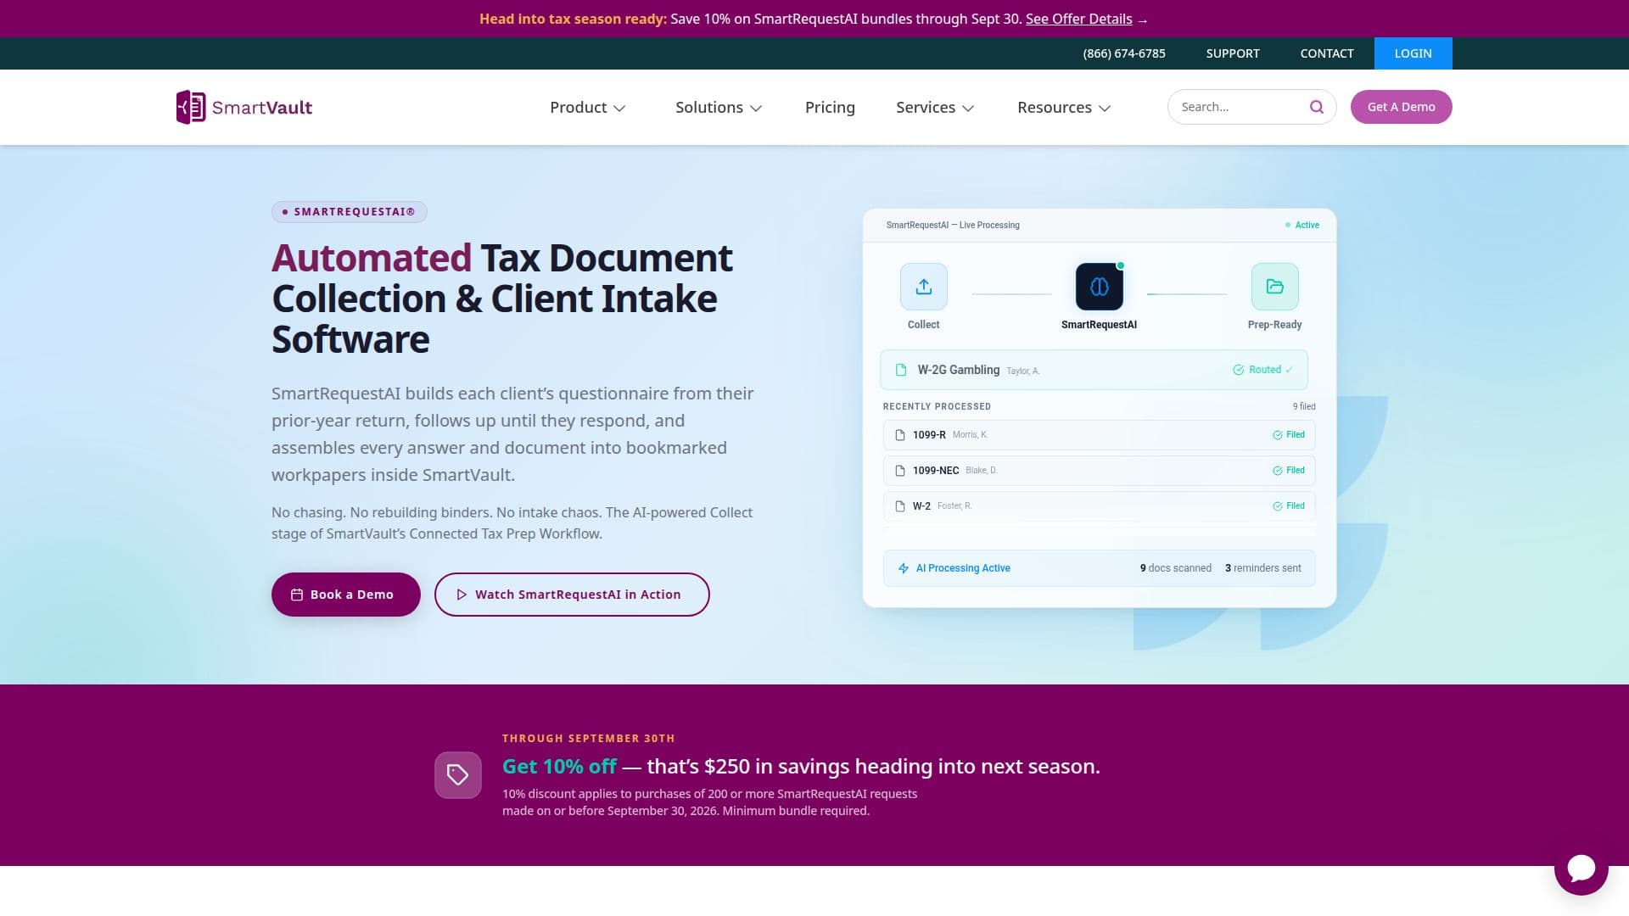This screenshot has width=1629, height=916.
Task: Click the Filed check for 1099-R
Action: [x=1278, y=435]
